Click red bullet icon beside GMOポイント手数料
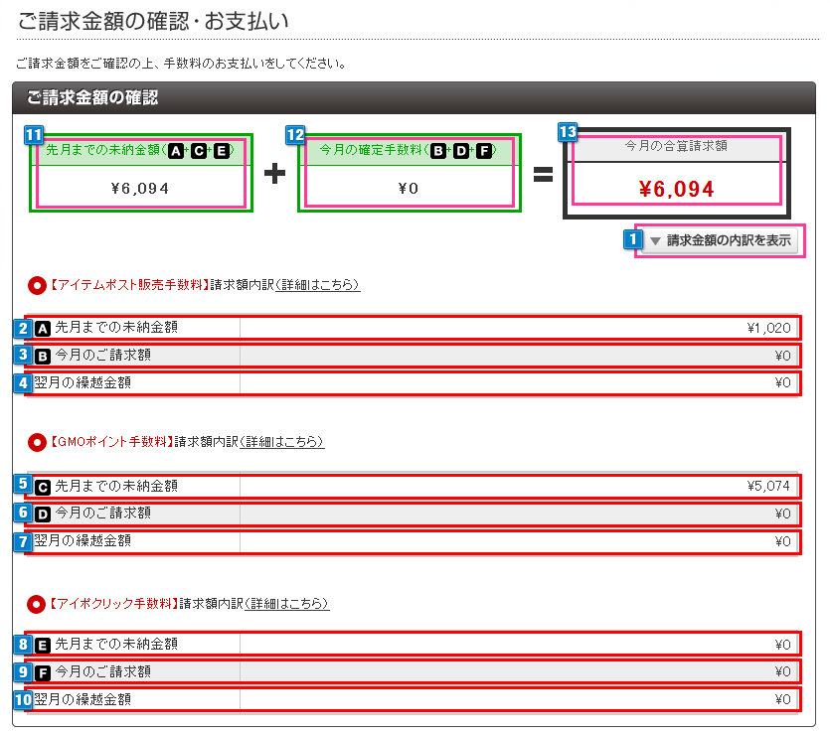This screenshot has width=830, height=734. click(37, 442)
